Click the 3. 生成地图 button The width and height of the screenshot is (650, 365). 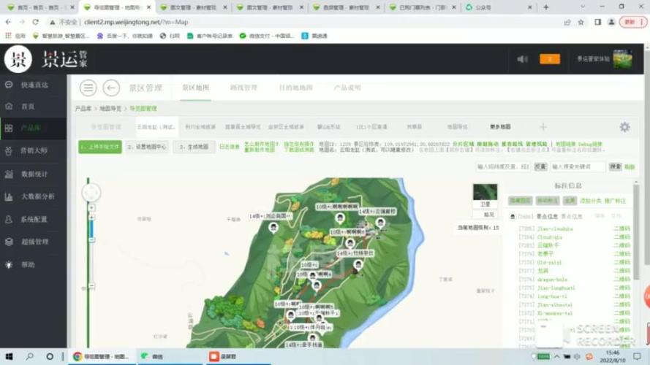(194, 147)
